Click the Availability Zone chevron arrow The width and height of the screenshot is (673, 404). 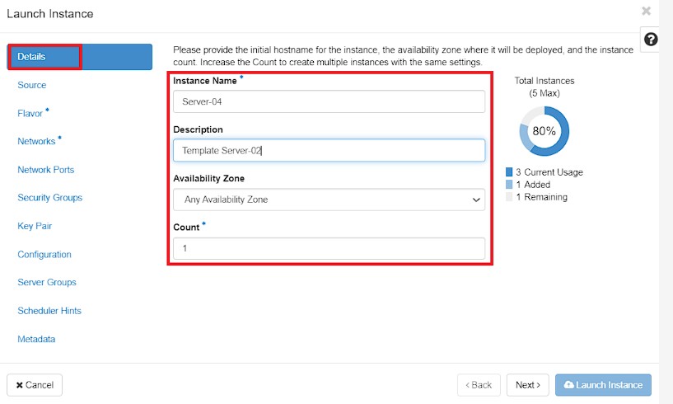pos(475,200)
